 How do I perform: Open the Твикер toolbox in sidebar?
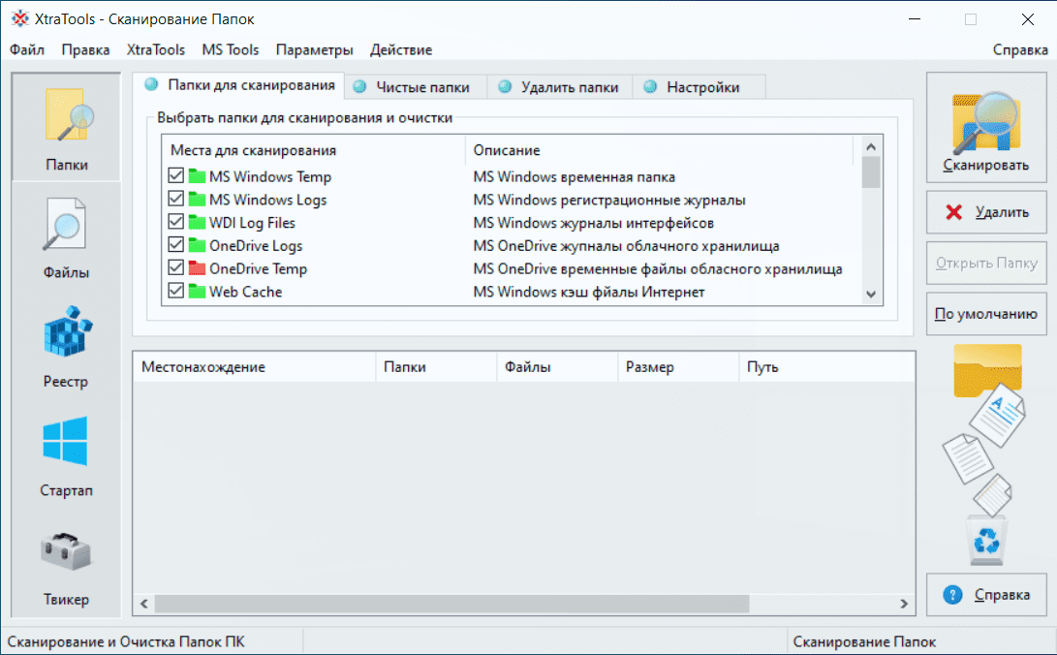(x=66, y=566)
